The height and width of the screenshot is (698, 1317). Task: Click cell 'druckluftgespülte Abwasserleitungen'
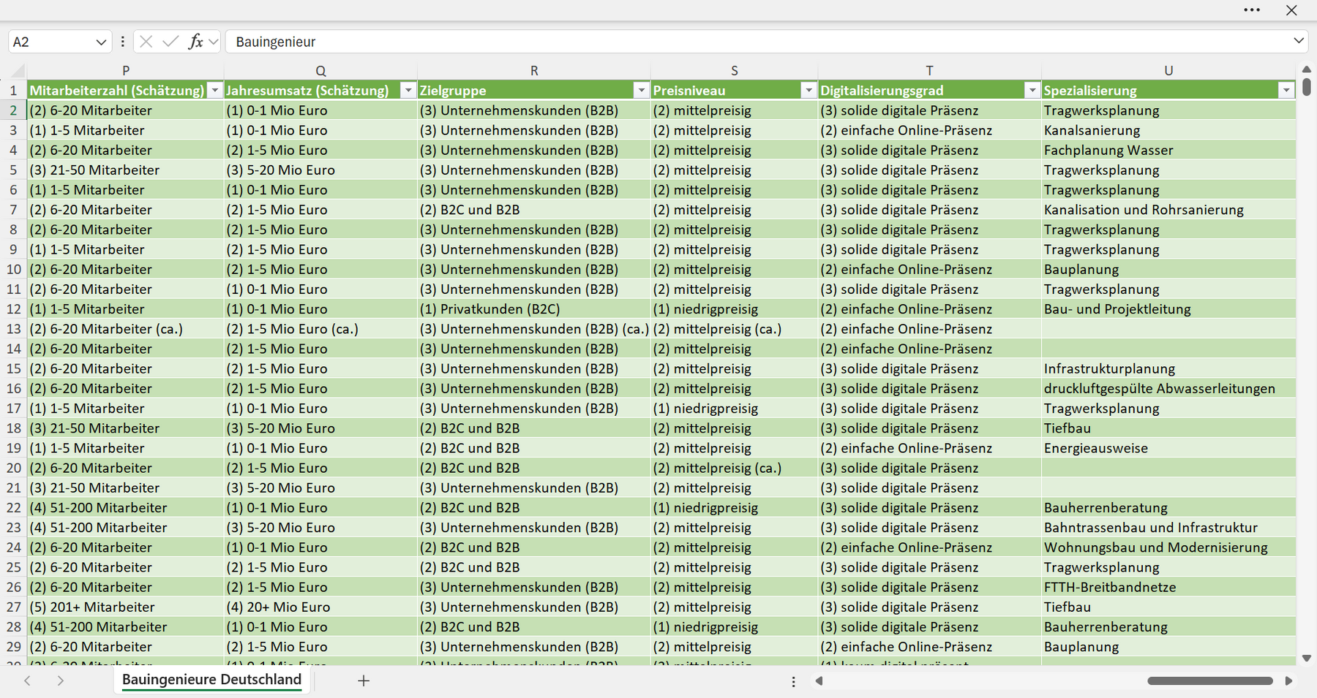pyautogui.click(x=1168, y=388)
